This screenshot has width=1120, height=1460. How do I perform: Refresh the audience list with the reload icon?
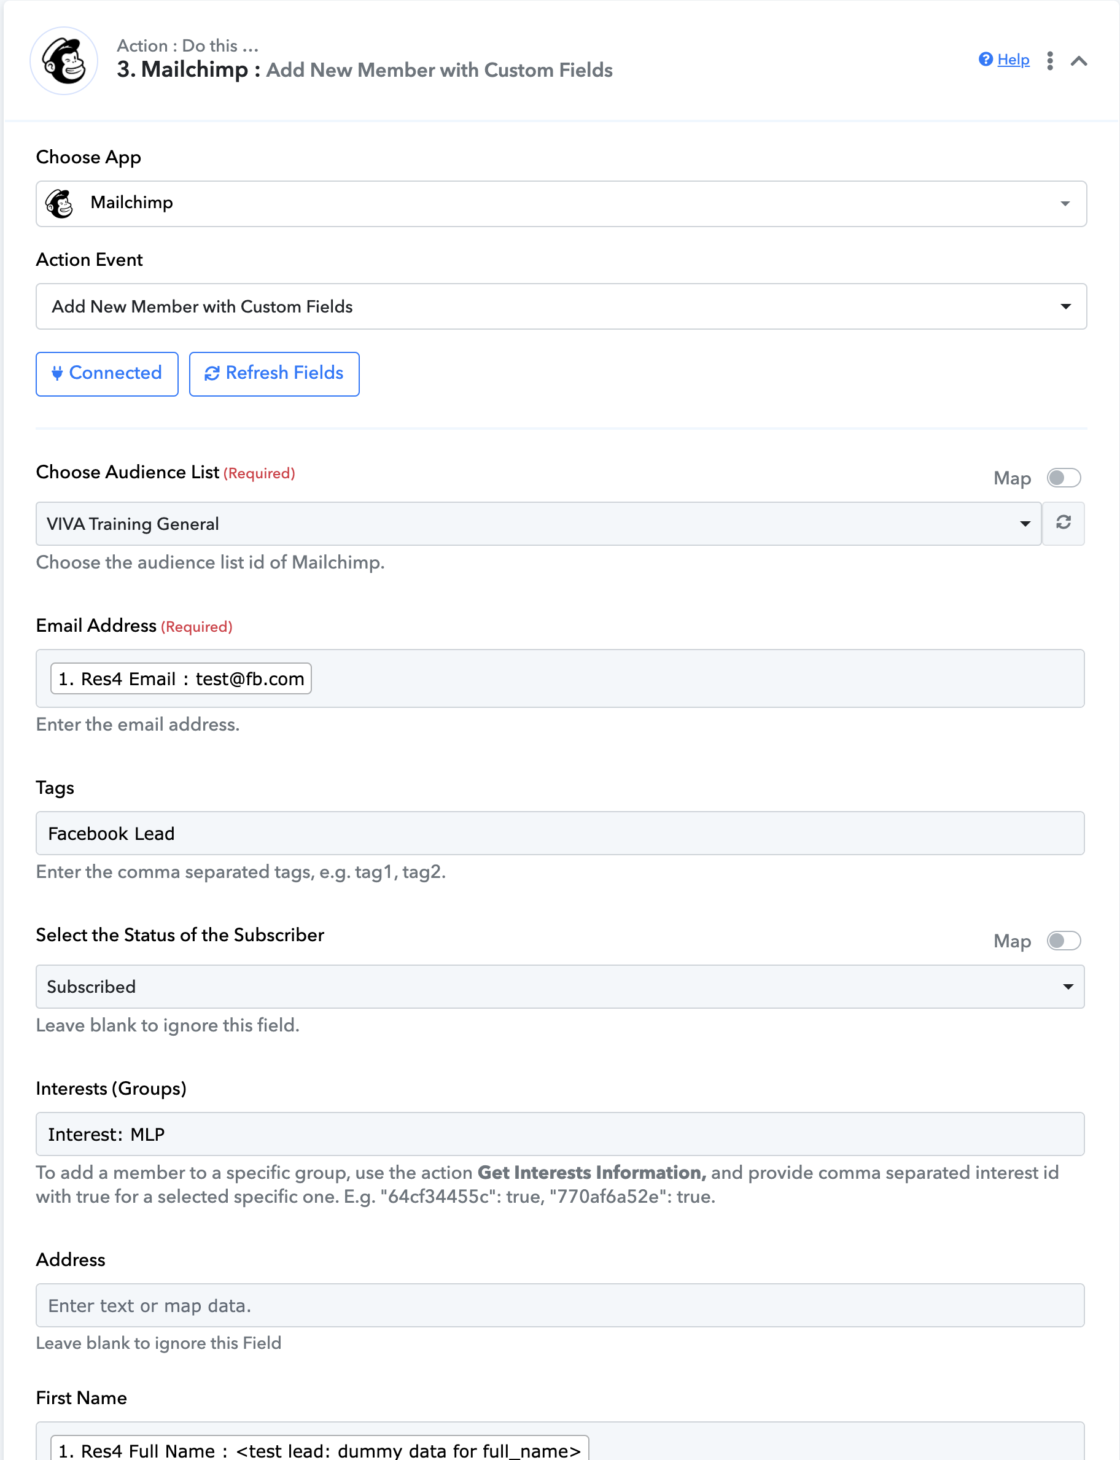pyautogui.click(x=1064, y=523)
